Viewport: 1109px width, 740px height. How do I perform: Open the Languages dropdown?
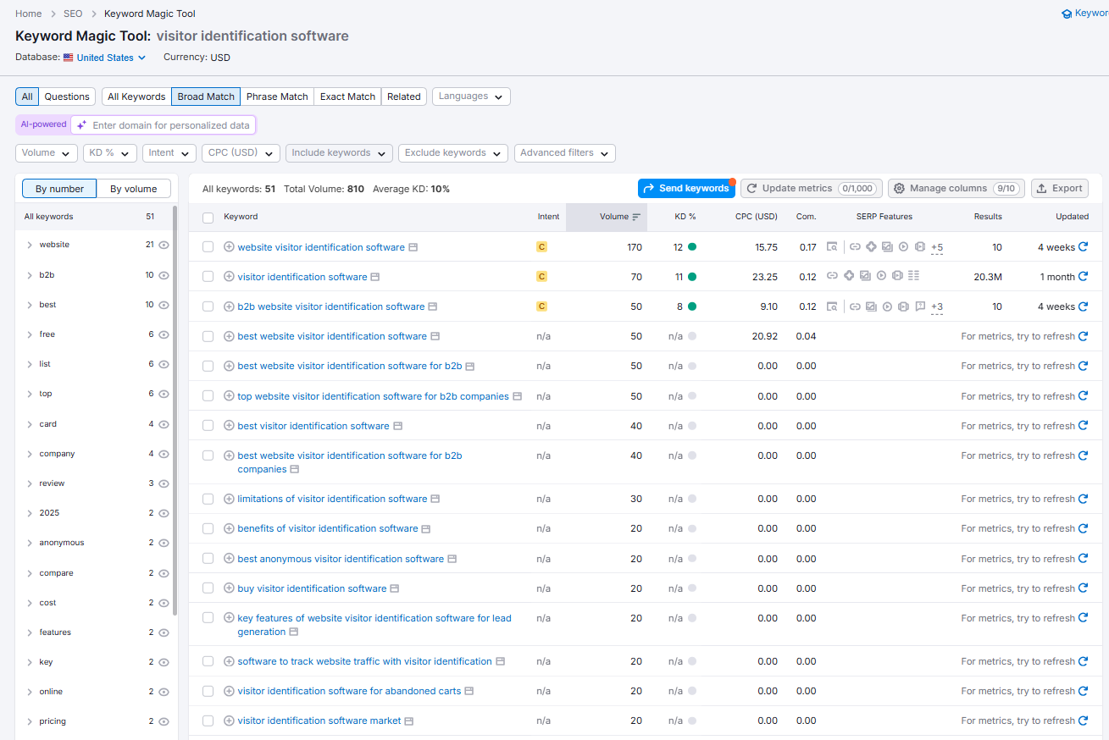[x=471, y=97]
